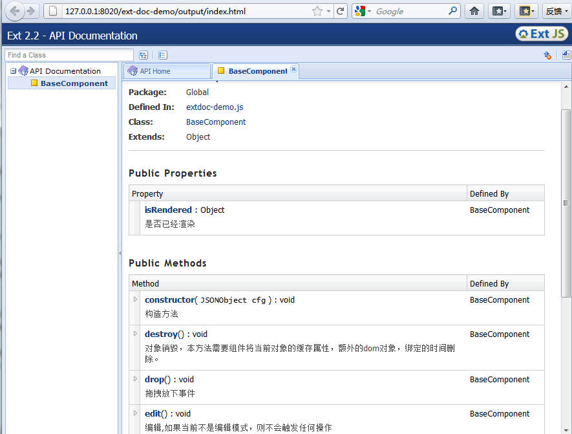Click the Ext JS logo
Viewport: 572px width, 434px height.
click(542, 34)
